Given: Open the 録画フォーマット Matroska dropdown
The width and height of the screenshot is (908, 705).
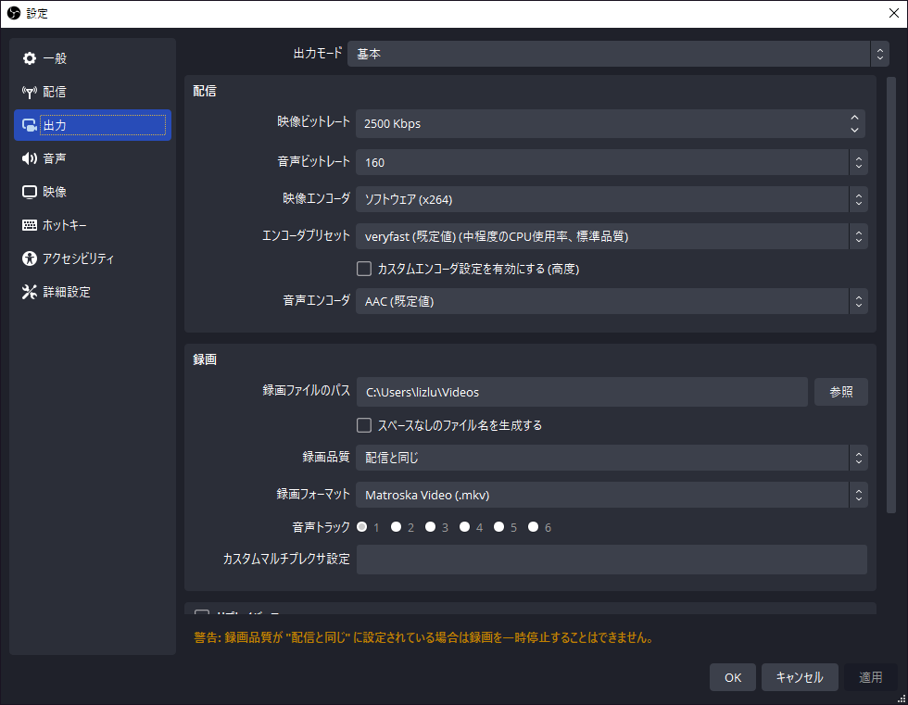Looking at the screenshot, I should pyautogui.click(x=612, y=495).
